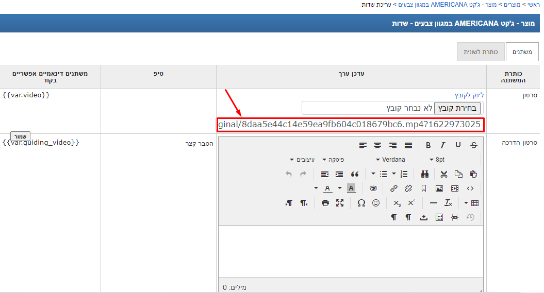The height and width of the screenshot is (293, 544).
Task: Insert a page break icon
Action: point(454,217)
